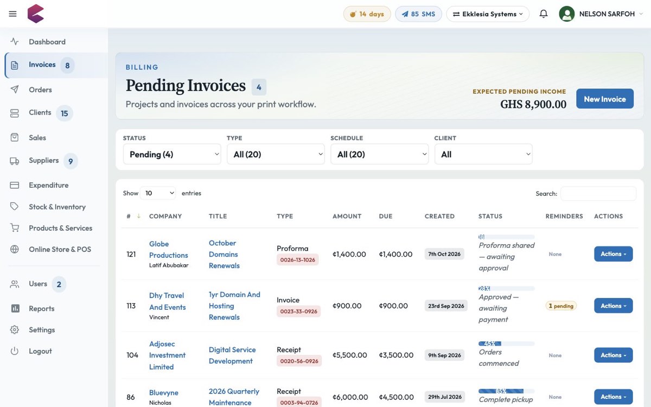Click the Stock & Inventory tag icon

[15, 207]
